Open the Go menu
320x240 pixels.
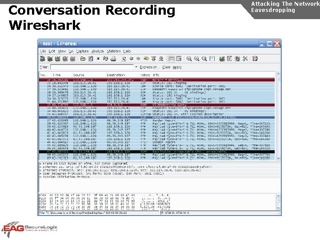pyautogui.click(x=71, y=51)
